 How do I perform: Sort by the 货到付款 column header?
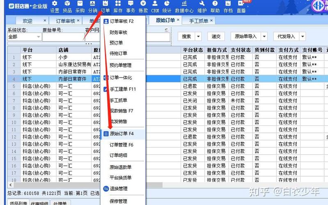[264, 50]
